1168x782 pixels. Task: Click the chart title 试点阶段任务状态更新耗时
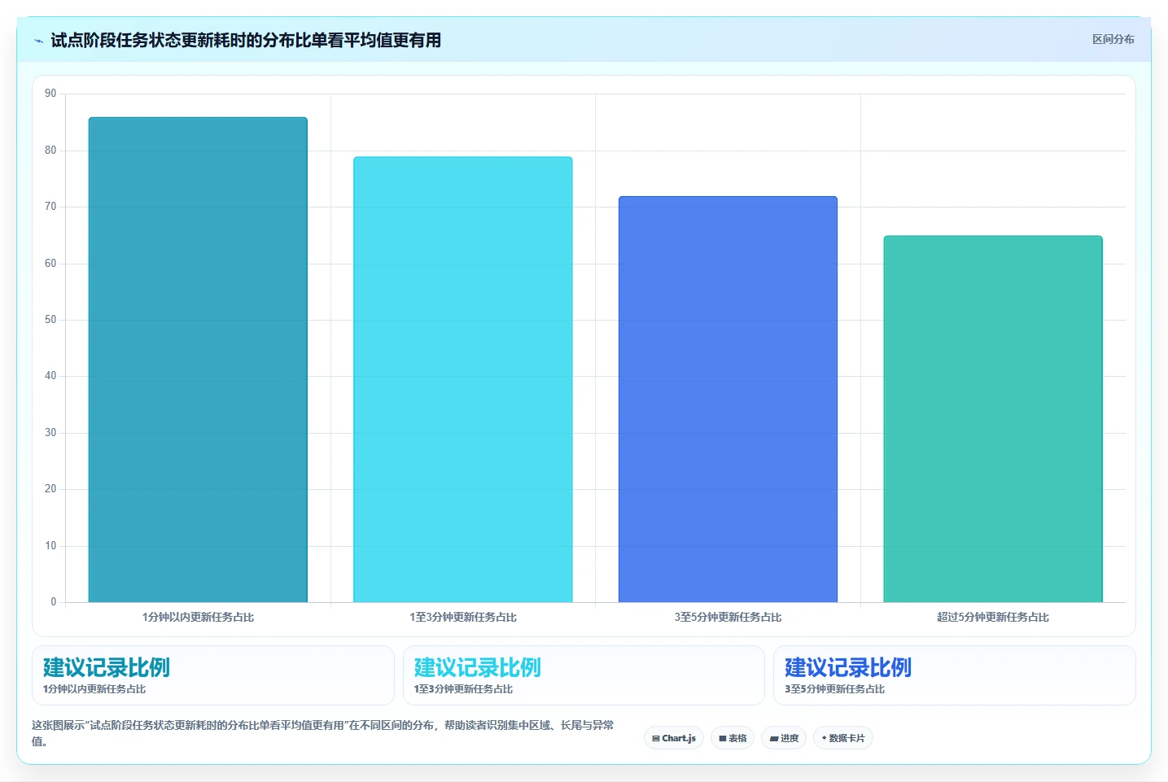[x=246, y=40]
